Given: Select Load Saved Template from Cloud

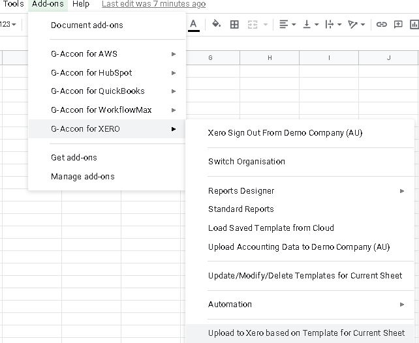Looking at the screenshot, I should coord(300,228).
